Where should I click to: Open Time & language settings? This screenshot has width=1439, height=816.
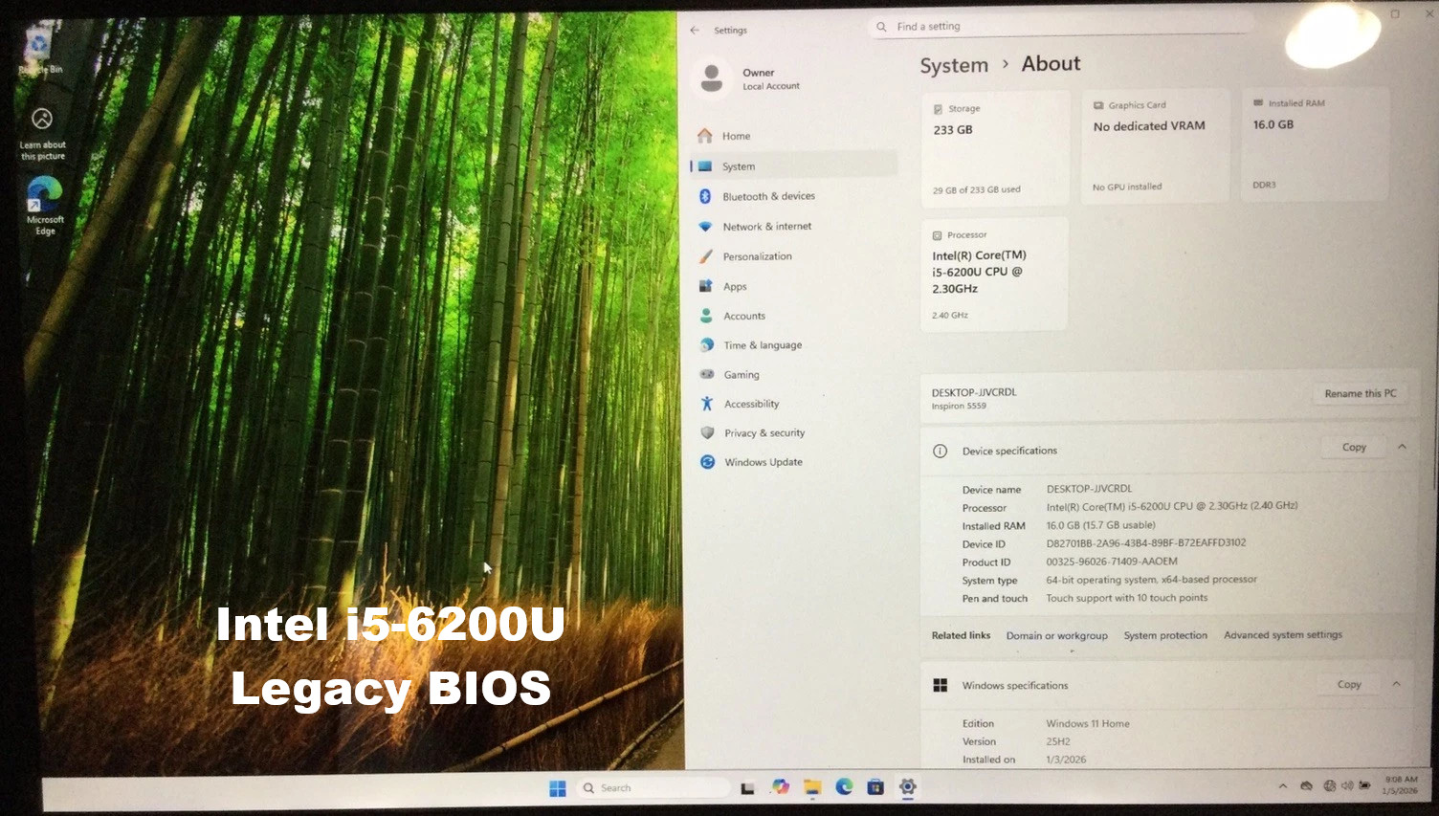coord(793,345)
